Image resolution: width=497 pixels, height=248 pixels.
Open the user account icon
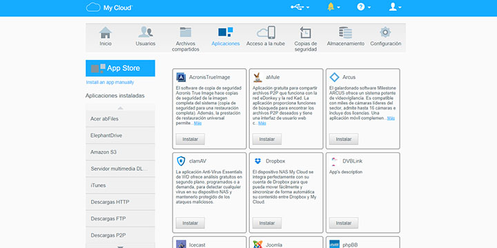point(393,7)
